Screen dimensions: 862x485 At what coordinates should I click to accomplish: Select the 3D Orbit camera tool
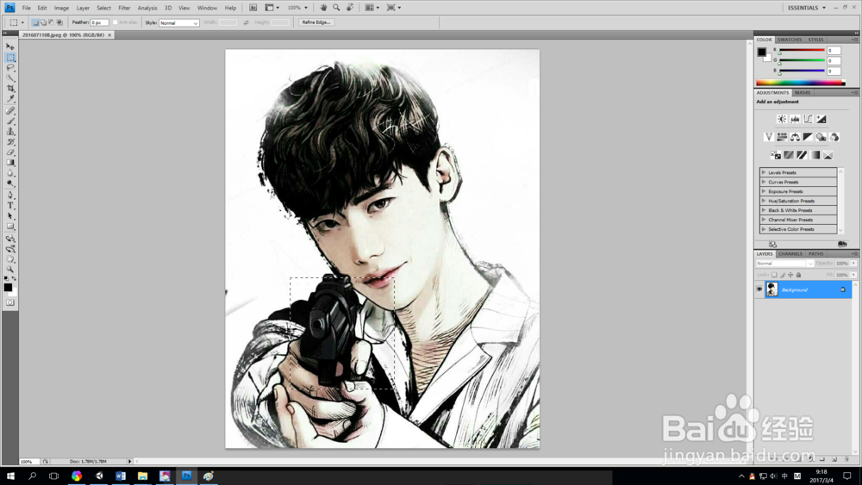tap(9, 249)
